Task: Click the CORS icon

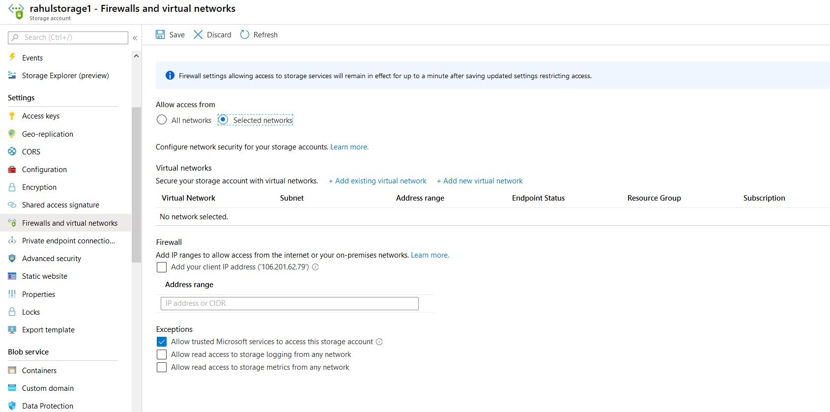Action: [12, 151]
